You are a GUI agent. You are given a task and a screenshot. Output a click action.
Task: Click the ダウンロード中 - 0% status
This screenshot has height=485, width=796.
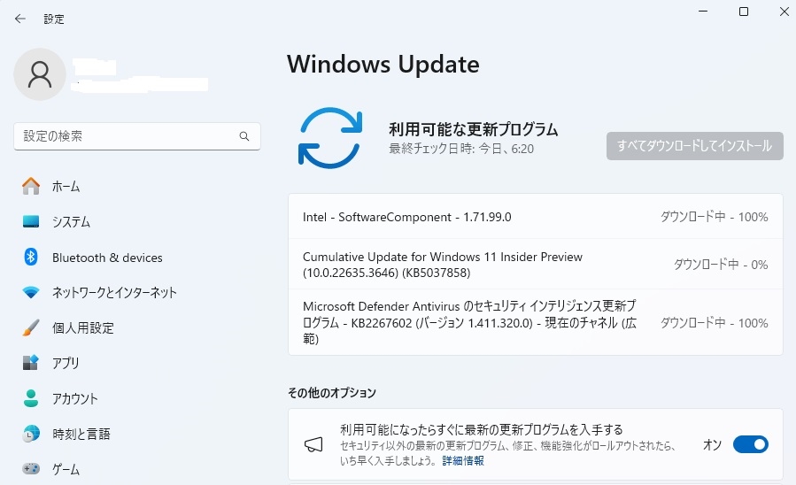point(721,265)
